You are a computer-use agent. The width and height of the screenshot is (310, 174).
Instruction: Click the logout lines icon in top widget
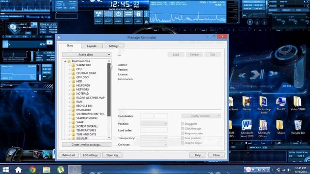[128, 14]
